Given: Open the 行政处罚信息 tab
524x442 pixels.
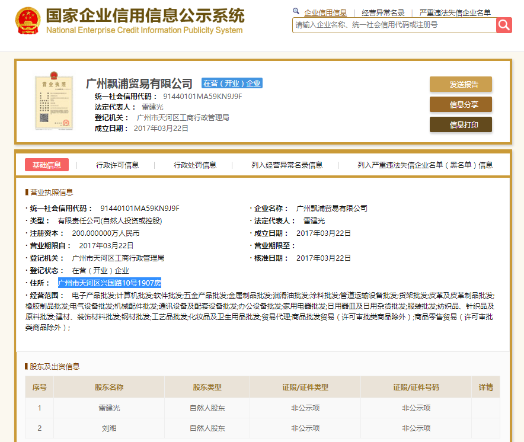Looking at the screenshot, I should (x=194, y=165).
